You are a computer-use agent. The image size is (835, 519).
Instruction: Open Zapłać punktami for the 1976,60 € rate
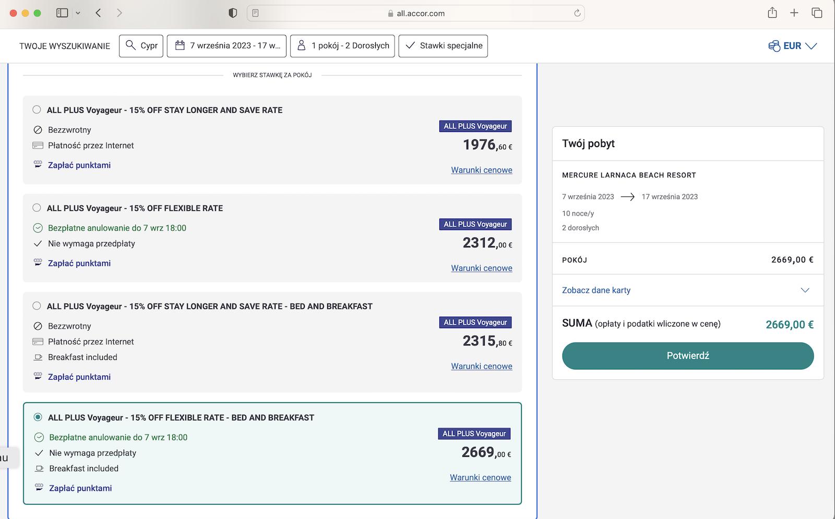[x=79, y=165]
